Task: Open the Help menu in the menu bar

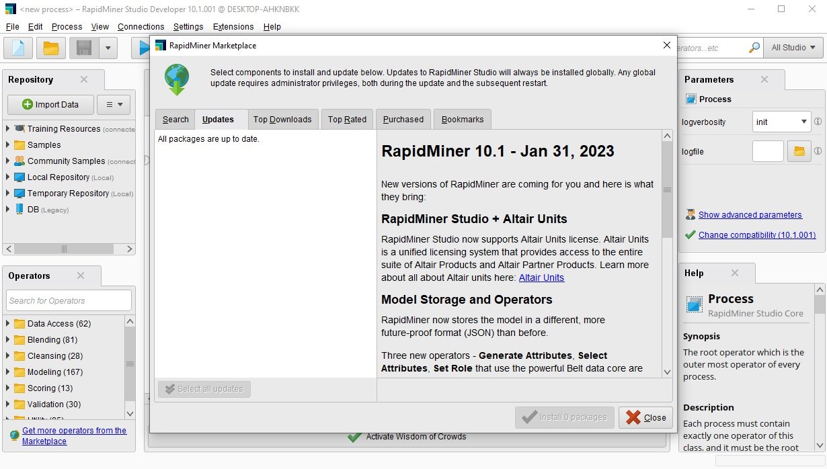Action: [x=272, y=26]
